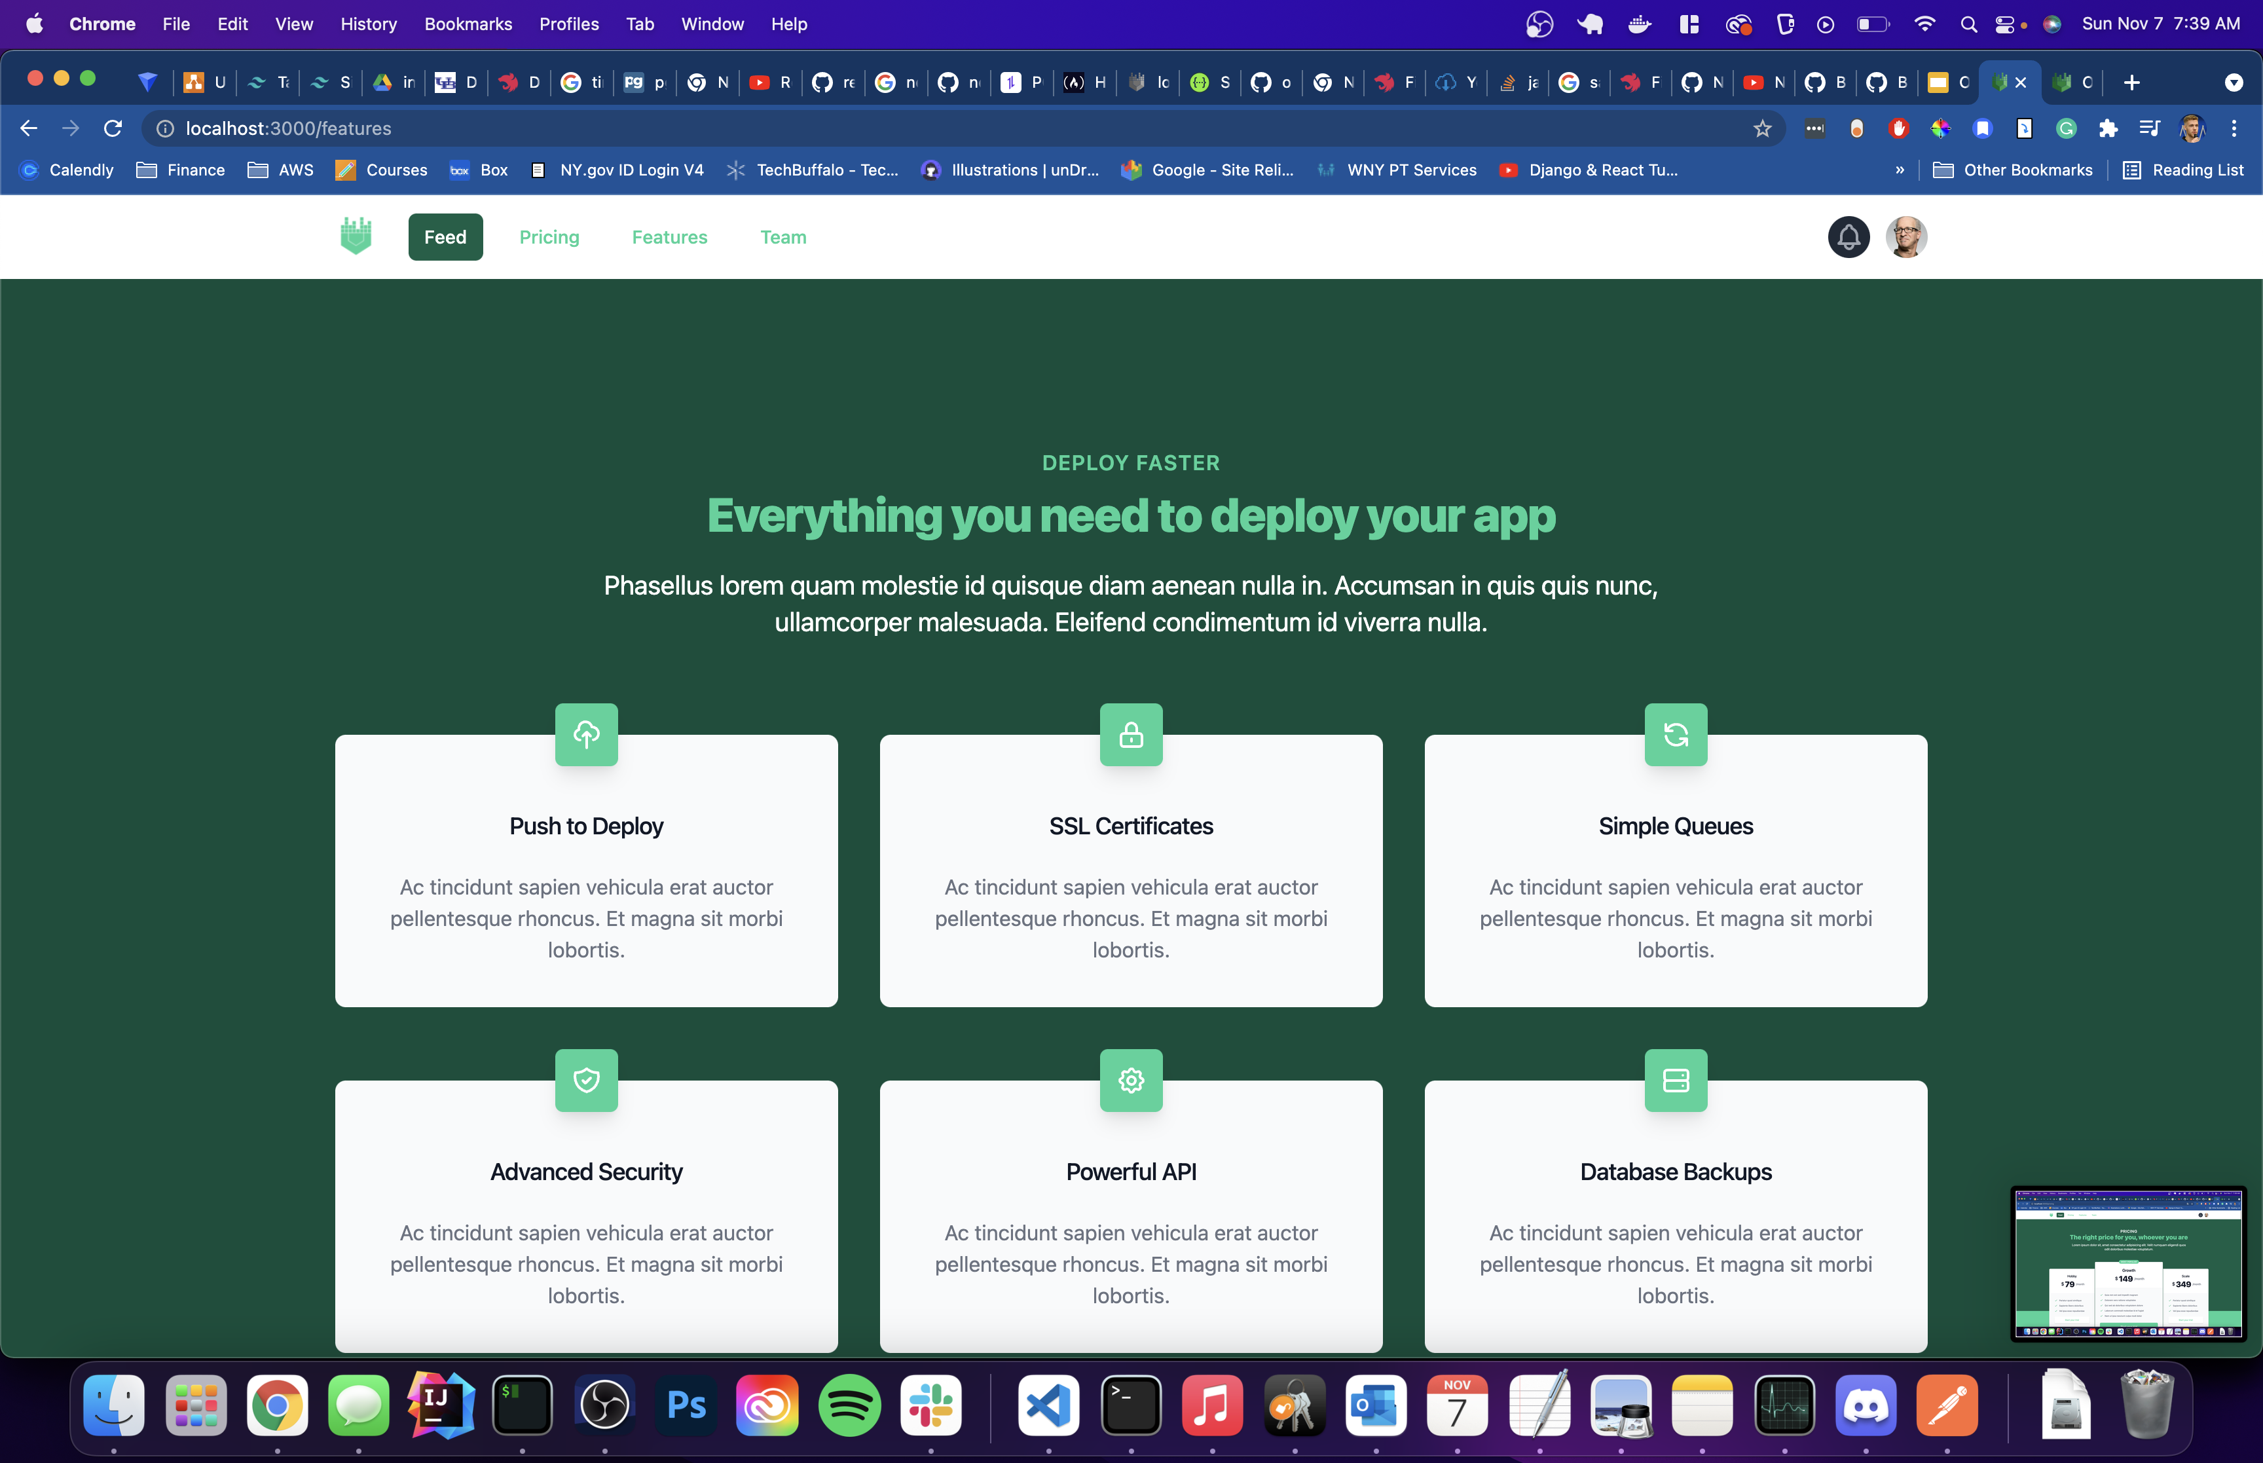Open the AWS bookmarks folder
The image size is (2263, 1463).
[x=280, y=170]
